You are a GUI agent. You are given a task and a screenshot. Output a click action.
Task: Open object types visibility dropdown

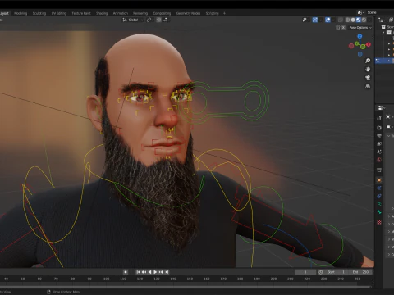pos(305,20)
